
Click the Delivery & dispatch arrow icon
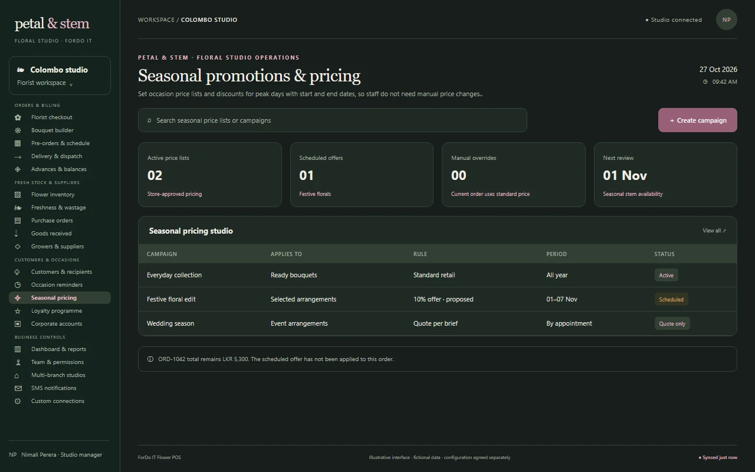(18, 156)
